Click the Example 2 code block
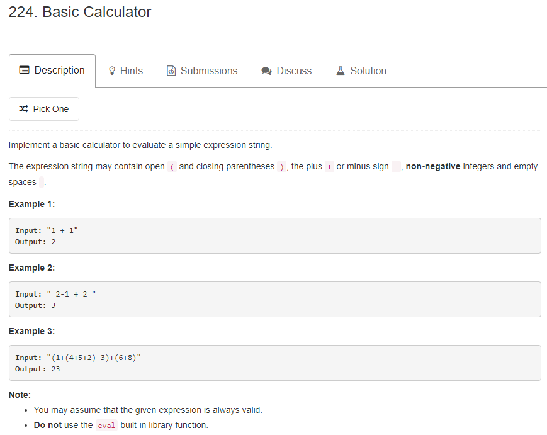The height and width of the screenshot is (435, 547). (274, 300)
